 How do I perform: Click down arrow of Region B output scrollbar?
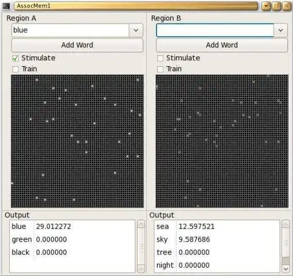tap(286, 269)
